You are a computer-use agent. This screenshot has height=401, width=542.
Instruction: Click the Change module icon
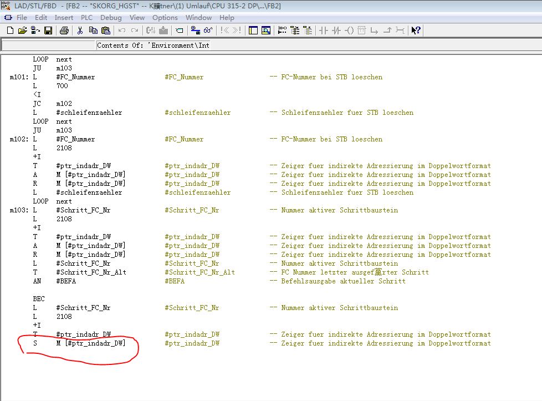point(150,31)
